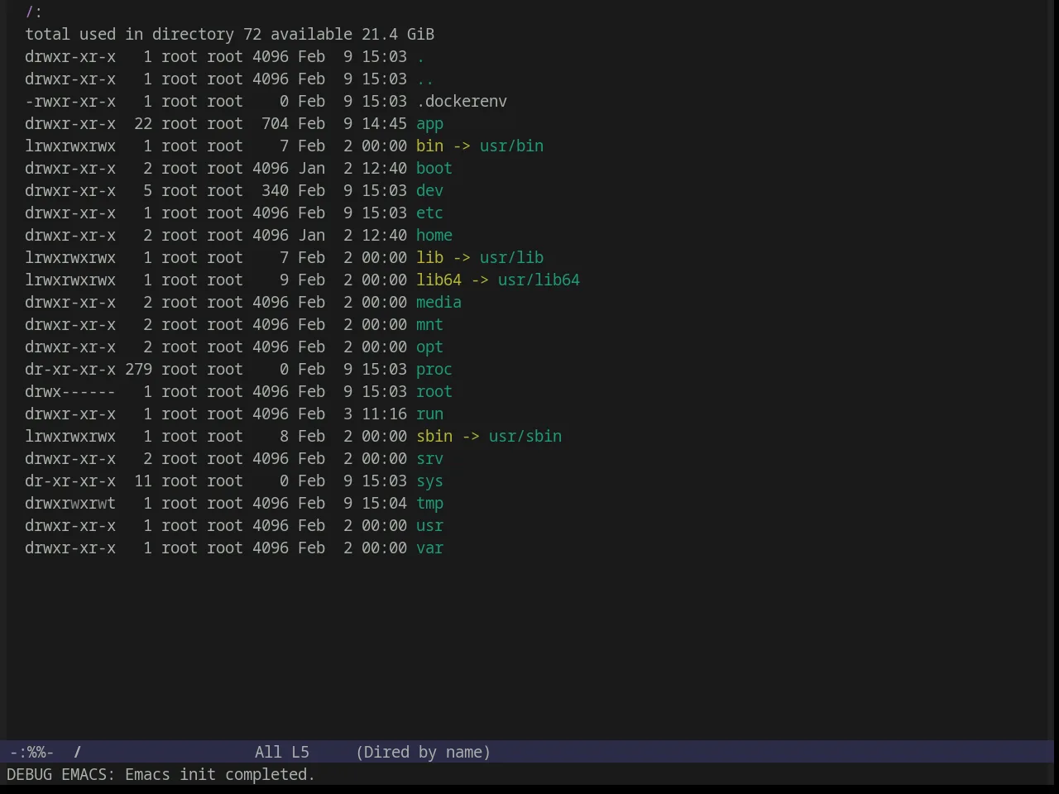Open the root directory entry
1059x794 pixels.
[434, 391]
